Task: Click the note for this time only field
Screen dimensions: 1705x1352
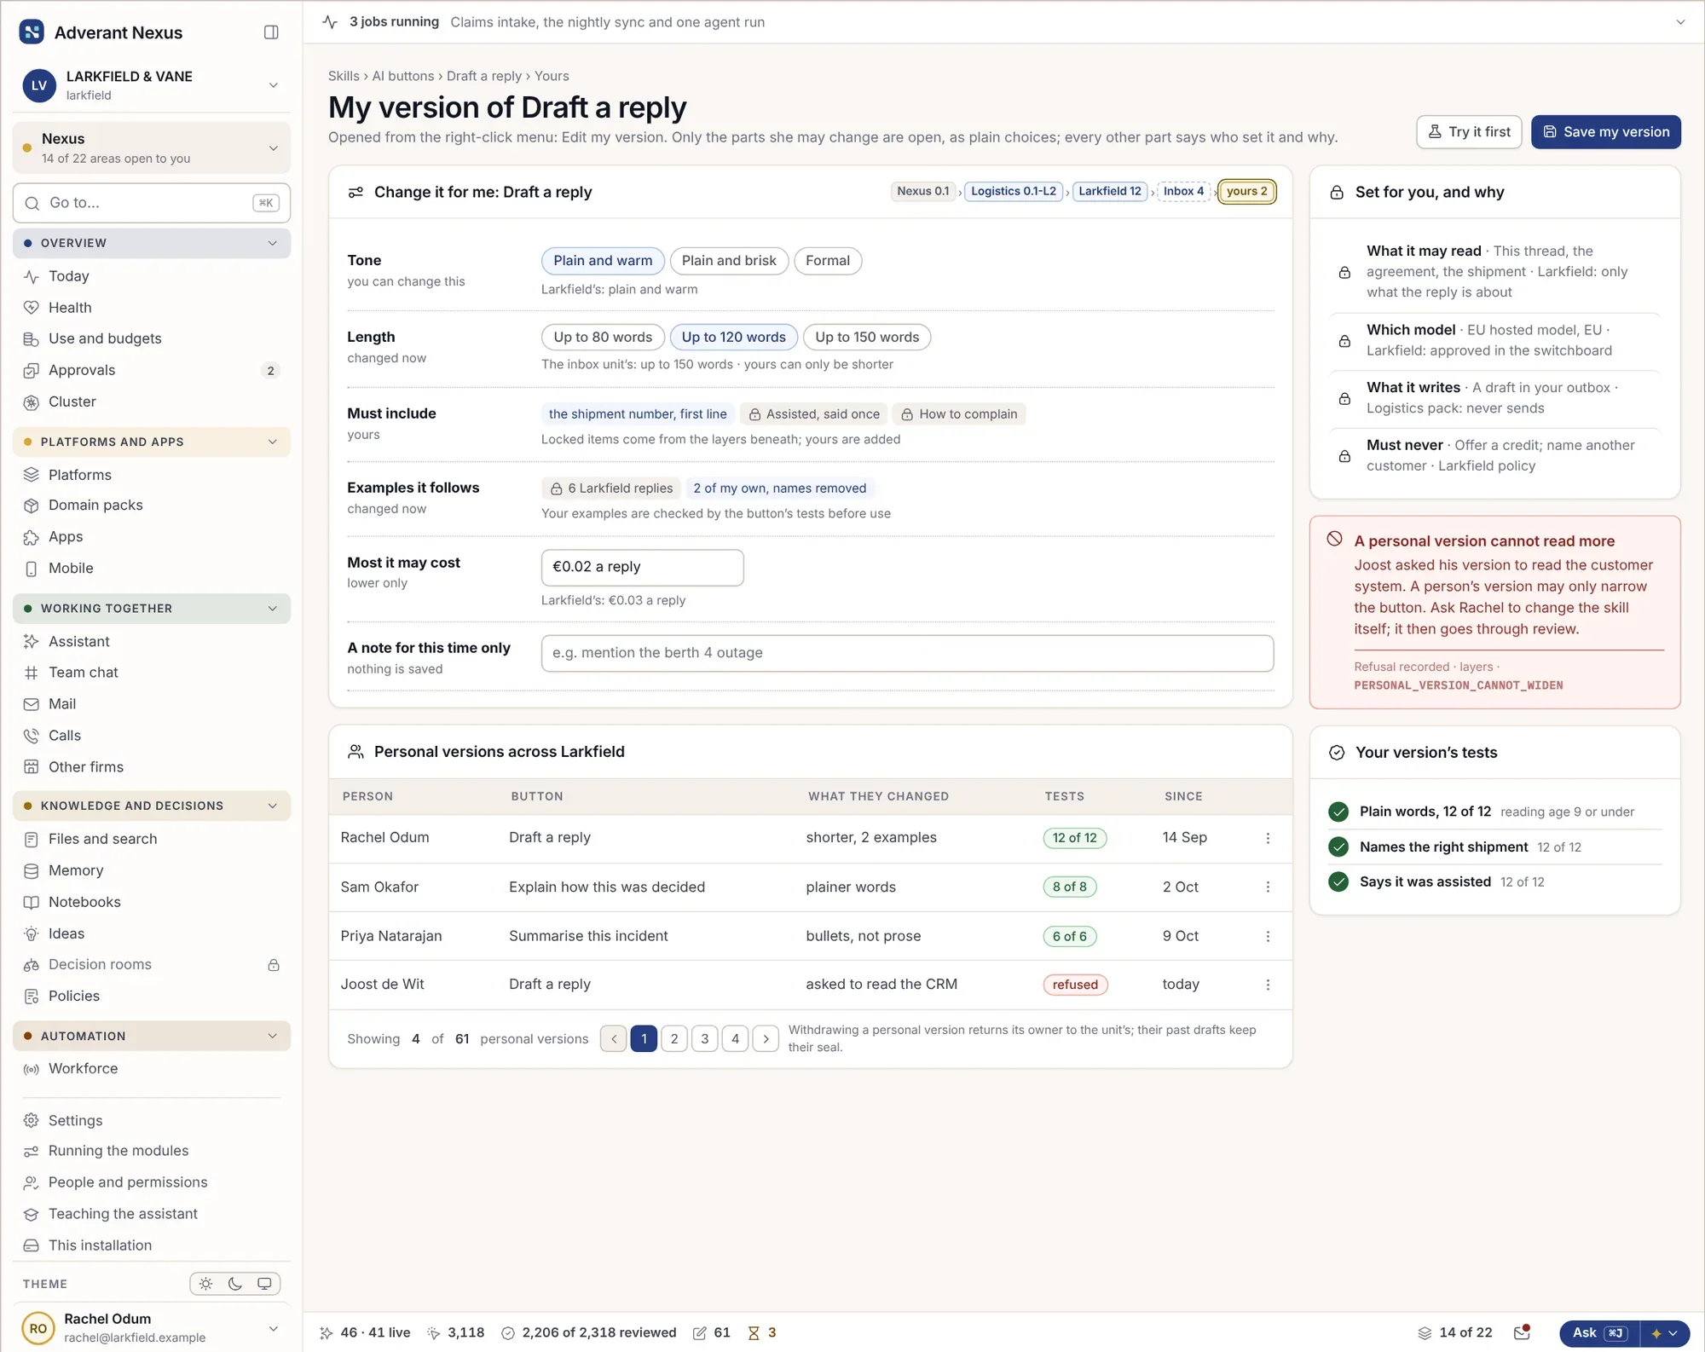Action: 907,653
